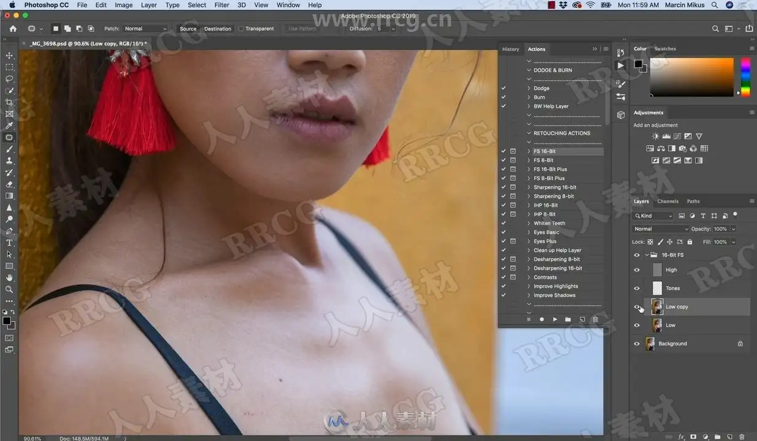Toggle visibility of the Low layer
The width and height of the screenshot is (757, 441).
point(637,325)
